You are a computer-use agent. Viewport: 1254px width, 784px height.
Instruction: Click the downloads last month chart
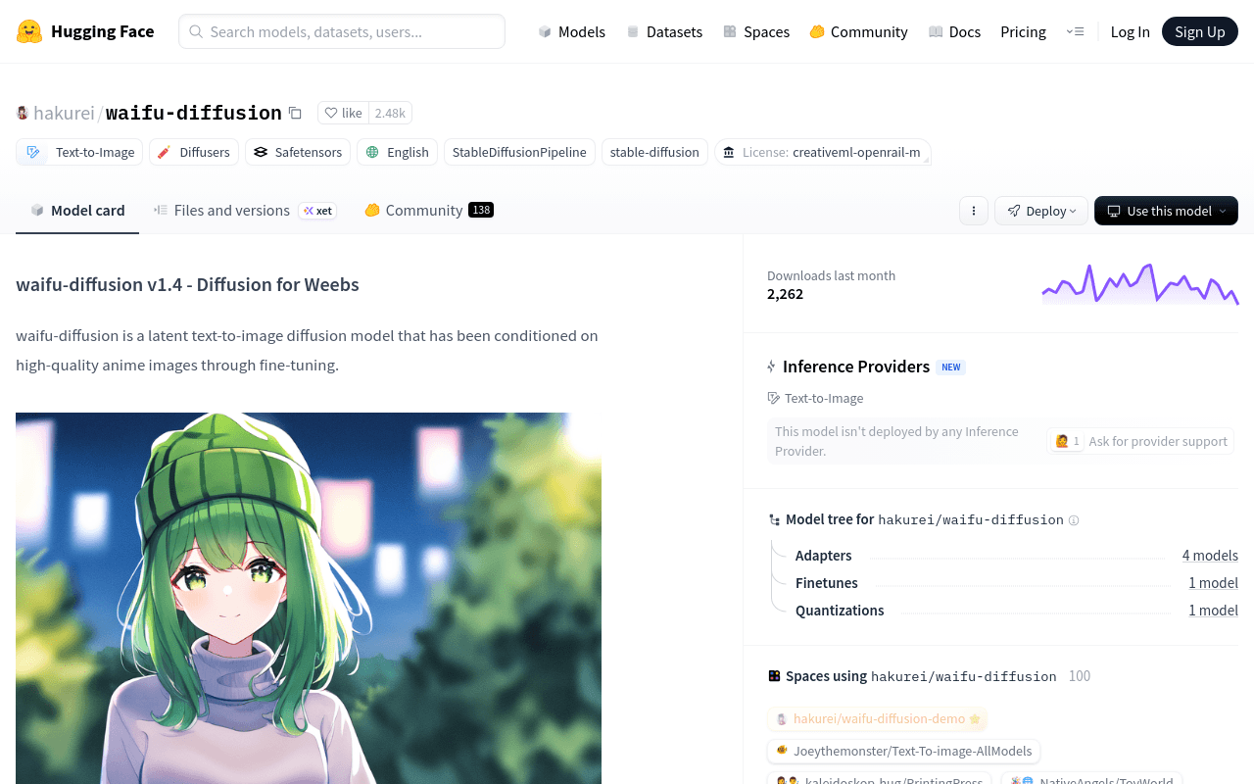tap(1140, 284)
